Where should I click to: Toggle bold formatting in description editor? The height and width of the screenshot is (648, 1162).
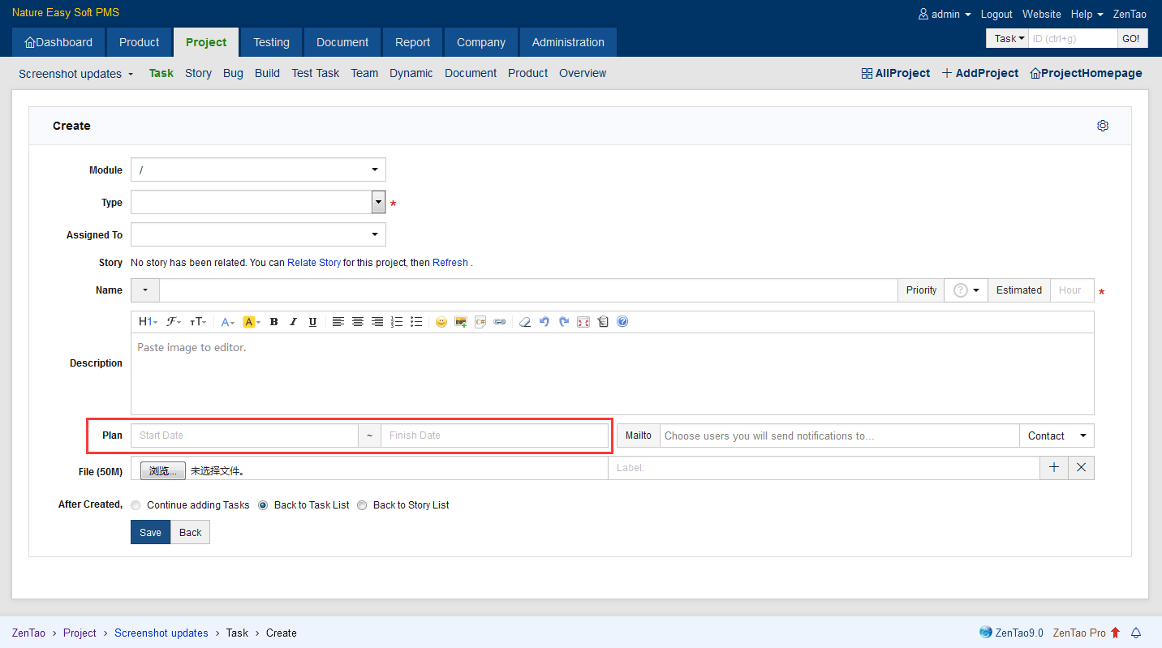274,322
